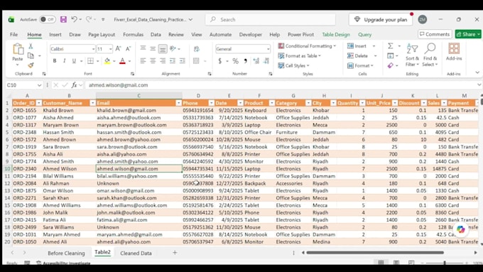
Task: Apply Accounting dollar format icon
Action: [x=219, y=61]
